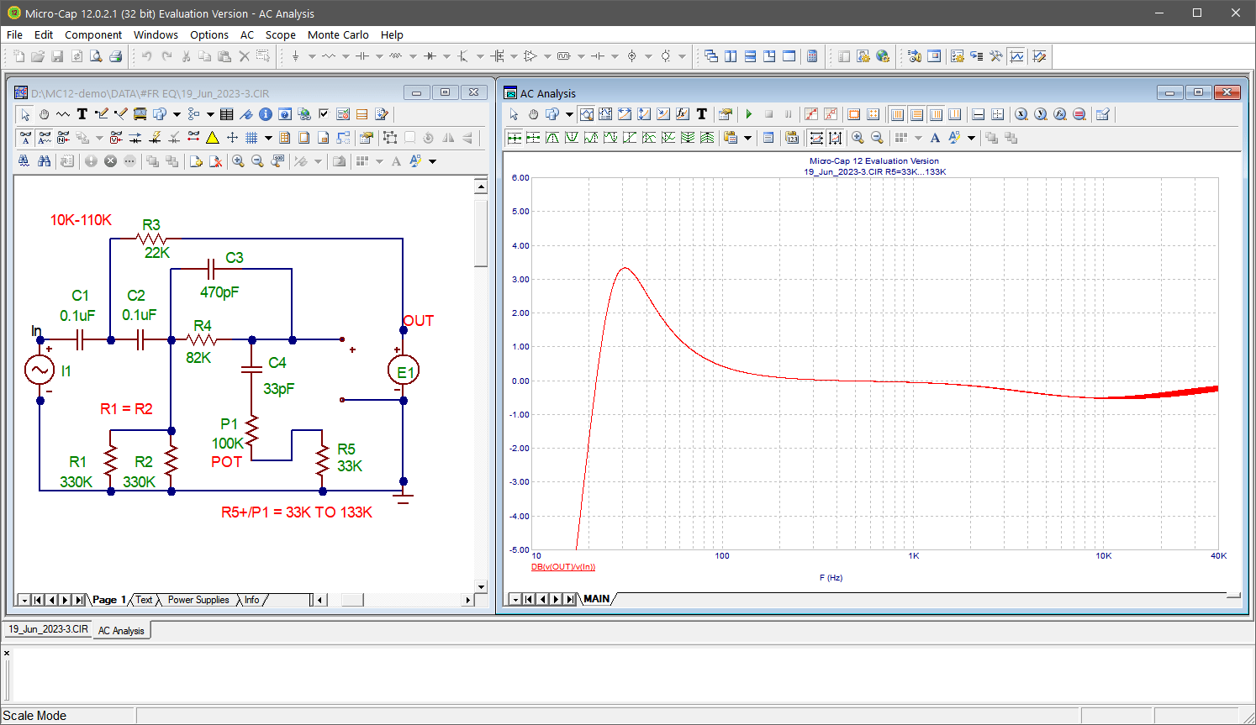Open the schematic graphics dropdown arrow
1256x725 pixels.
click(177, 114)
